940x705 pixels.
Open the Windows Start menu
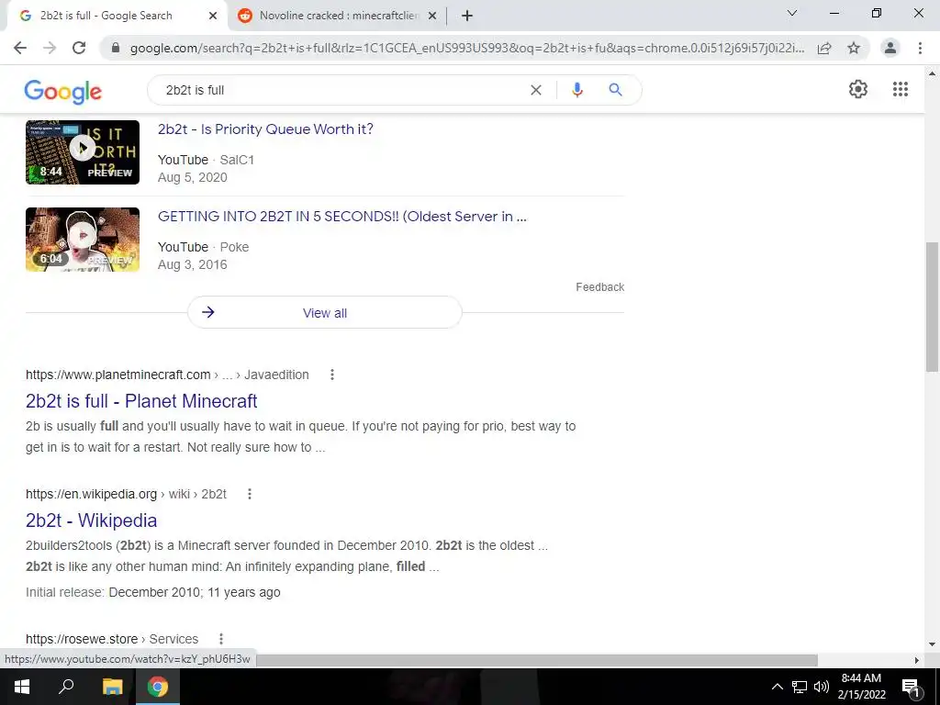coord(22,687)
